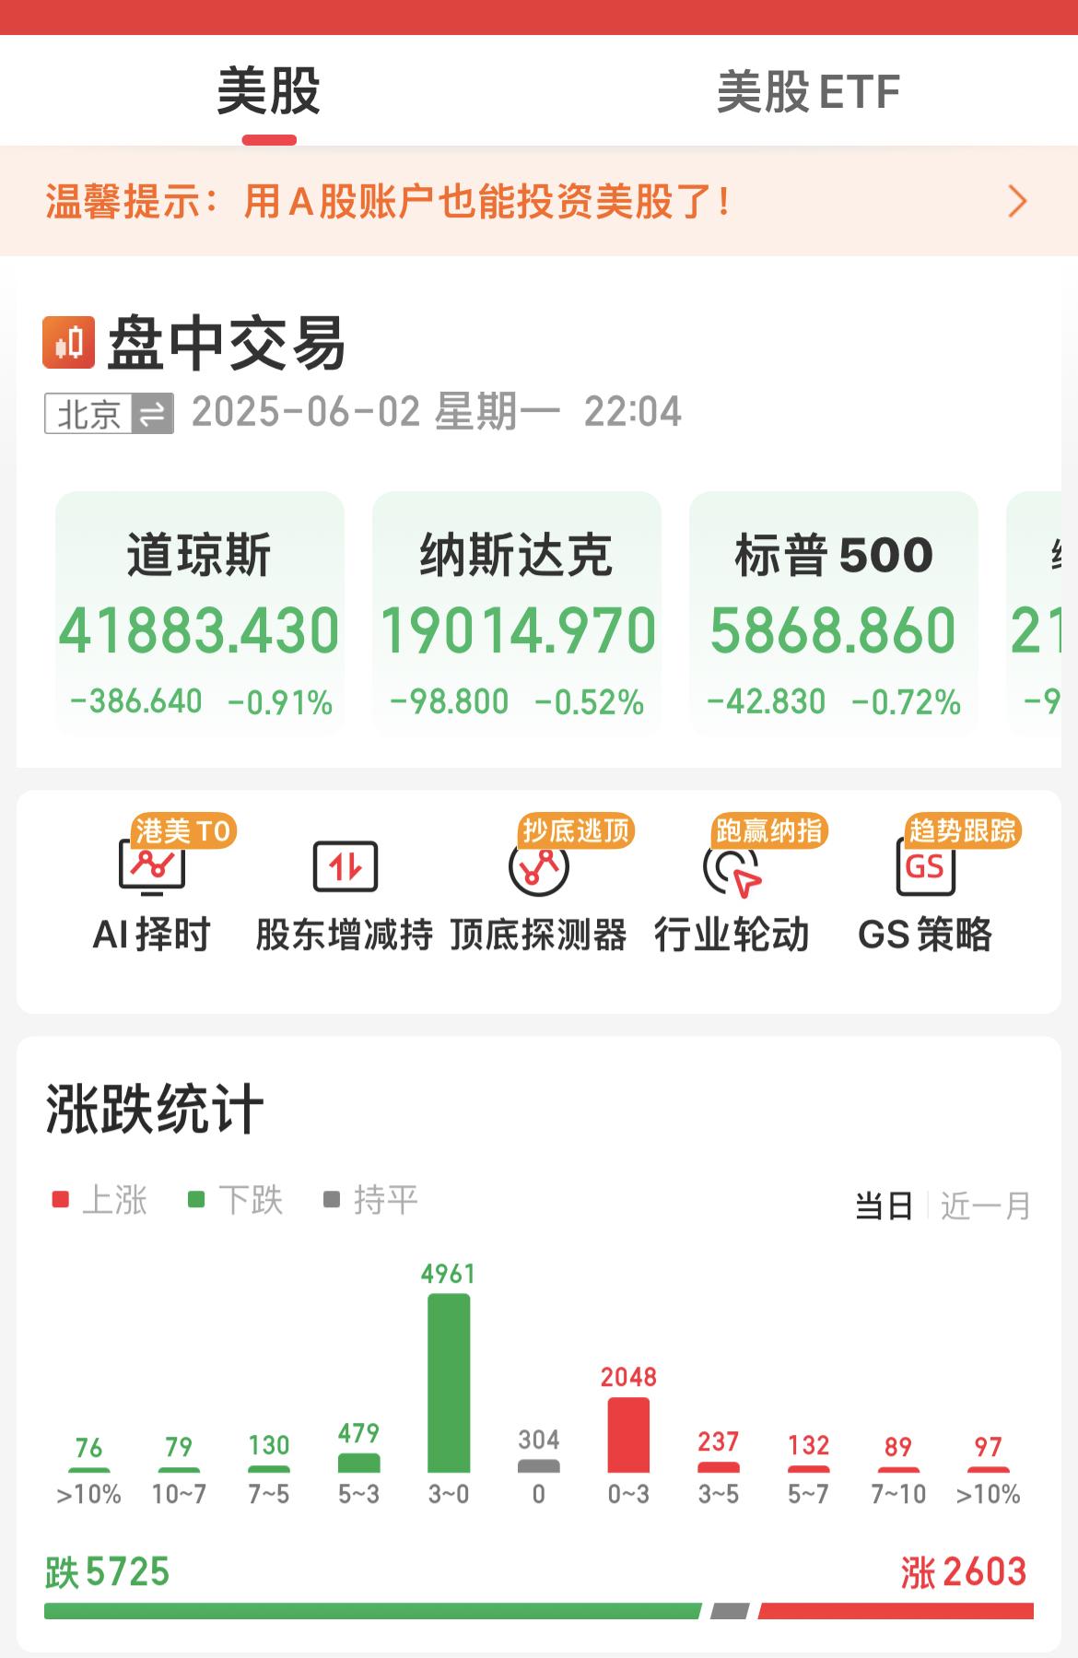Image resolution: width=1078 pixels, height=1658 pixels.
Task: Tap the 97 bar for gains >10%
Action: (x=988, y=1470)
